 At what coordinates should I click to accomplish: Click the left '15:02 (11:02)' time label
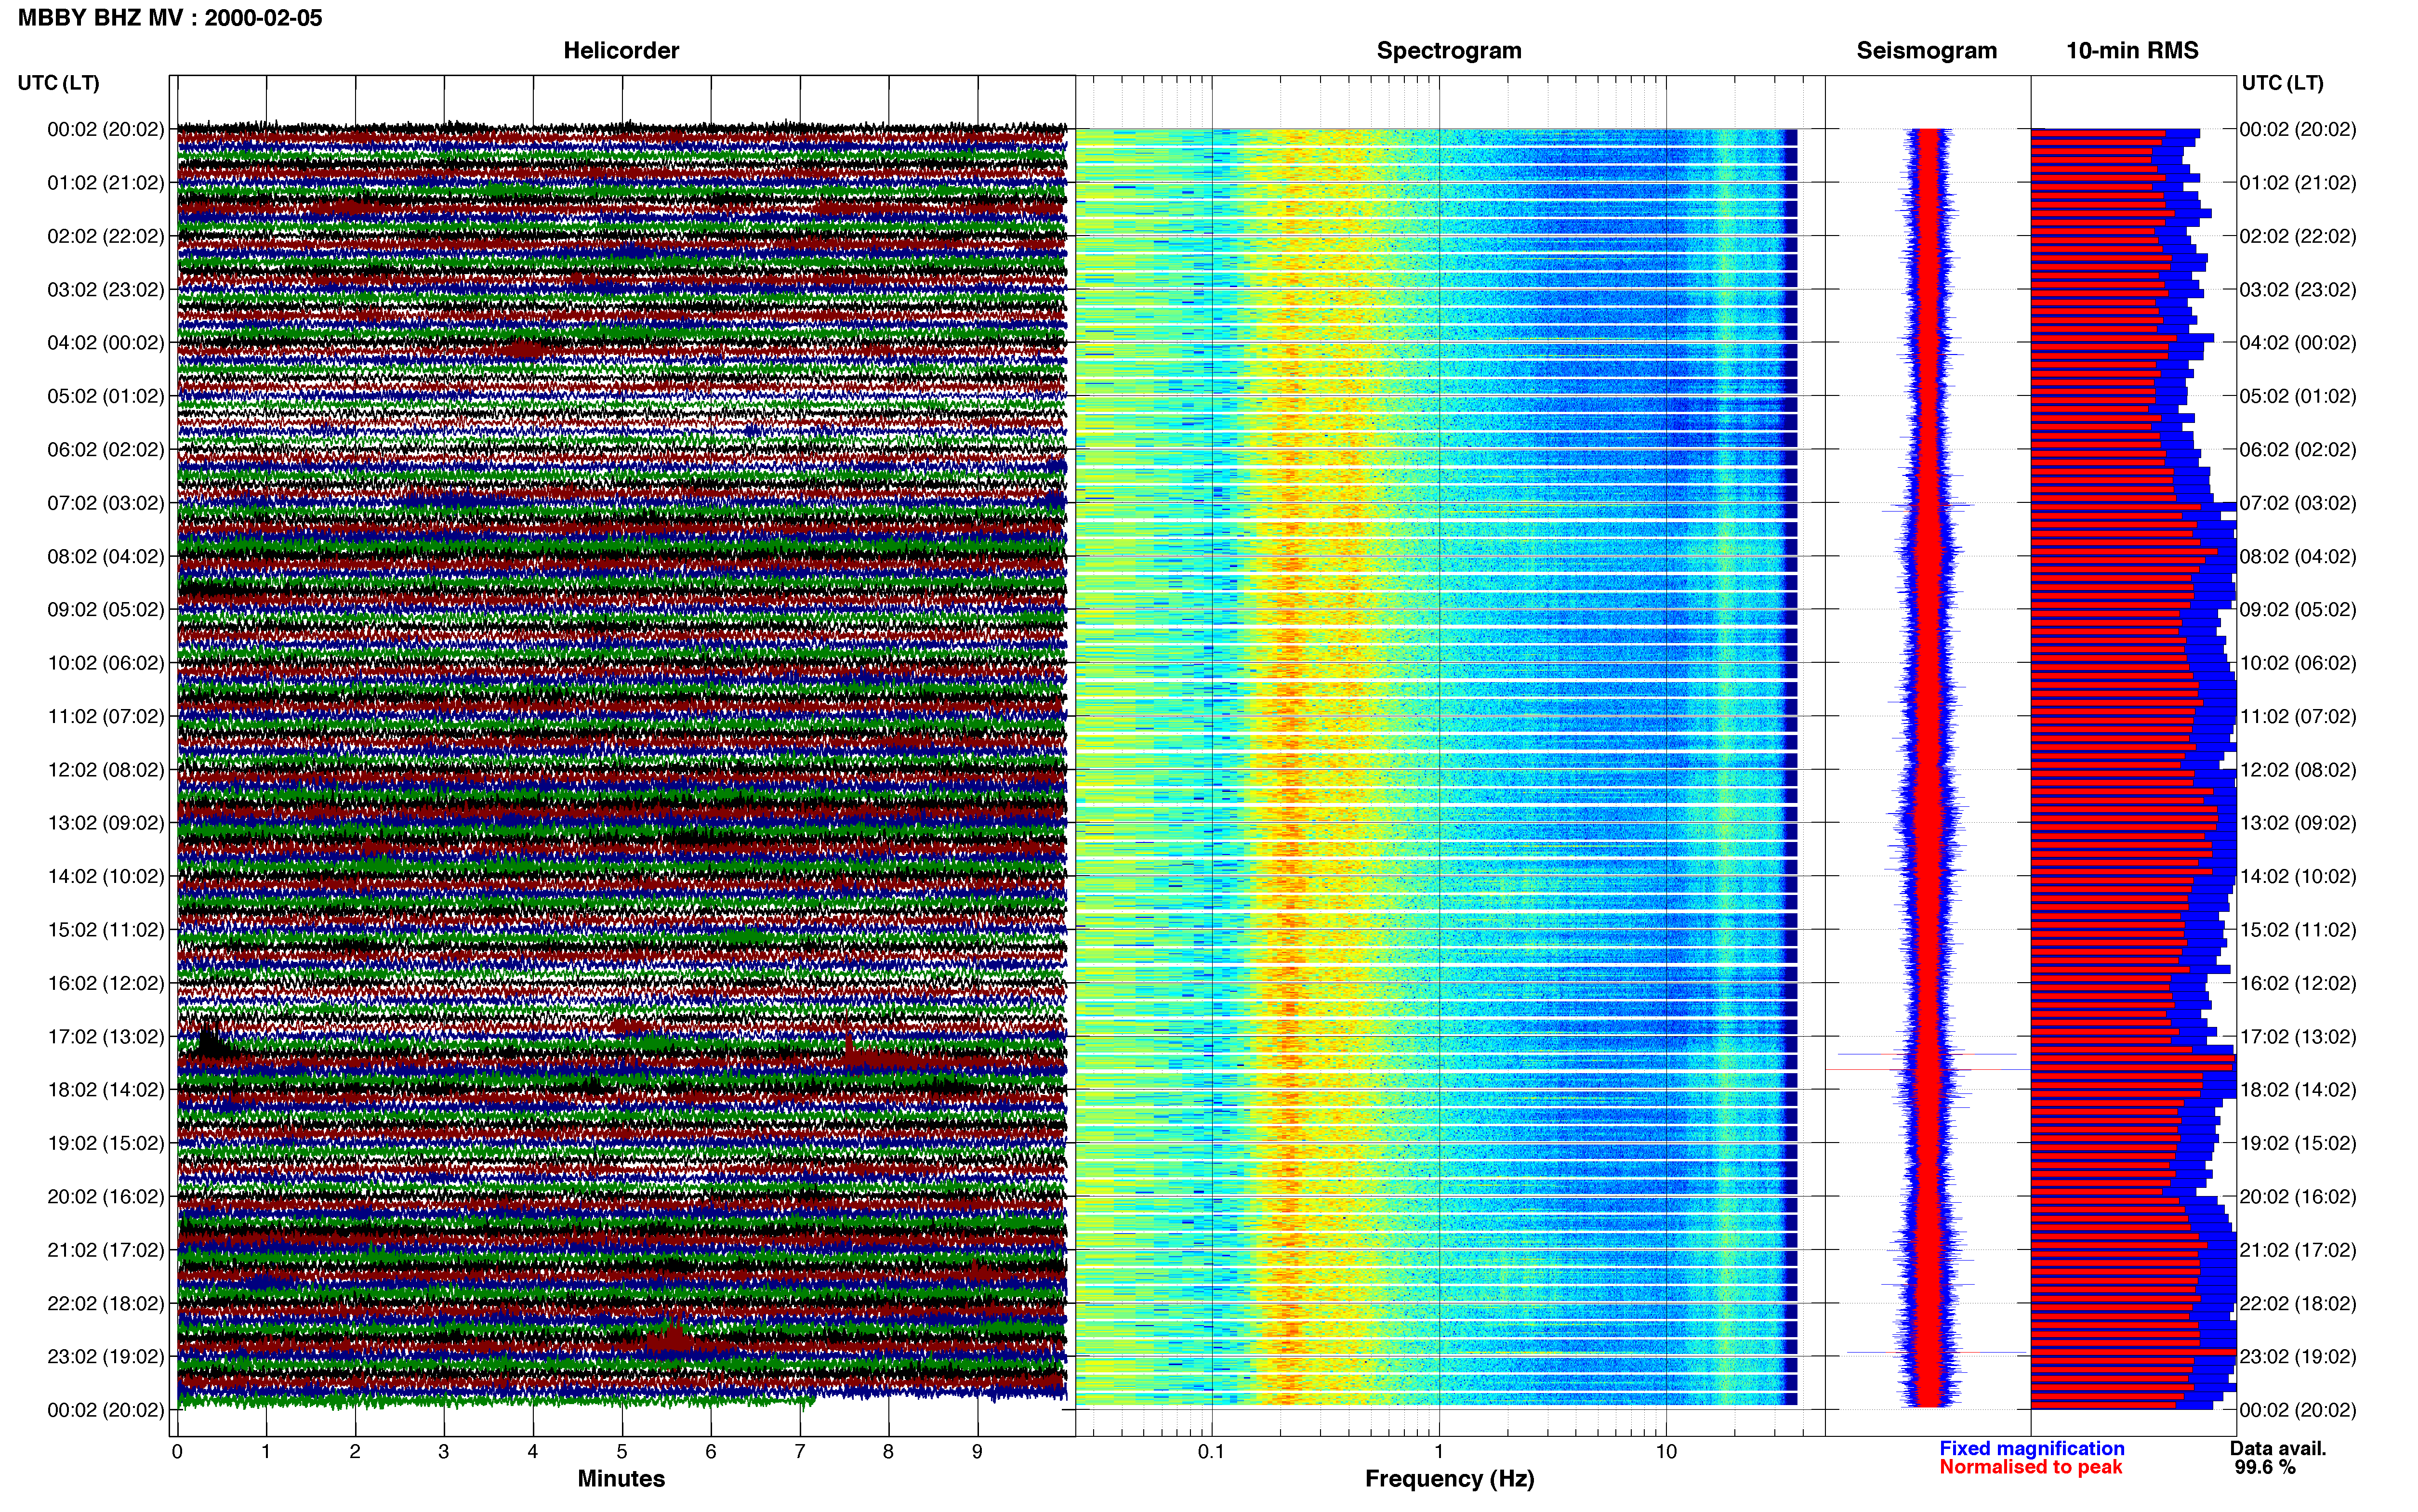[106, 930]
